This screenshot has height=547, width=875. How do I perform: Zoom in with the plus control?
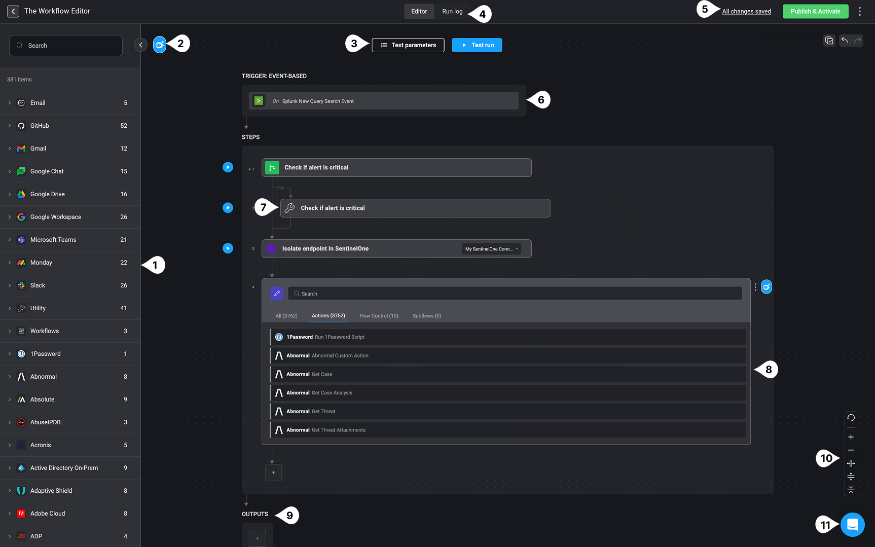coord(851,437)
